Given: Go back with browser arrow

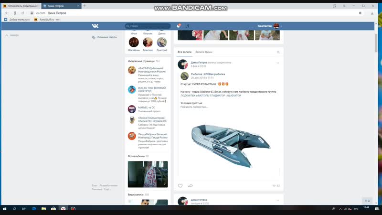Looking at the screenshot, I should coord(7,13).
